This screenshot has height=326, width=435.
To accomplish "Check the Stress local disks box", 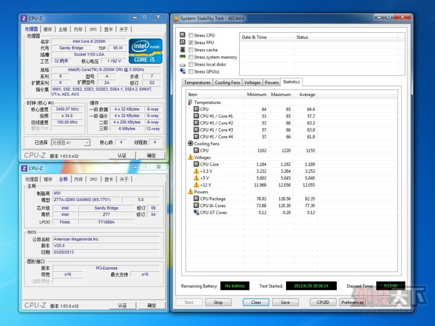I will click(191, 65).
